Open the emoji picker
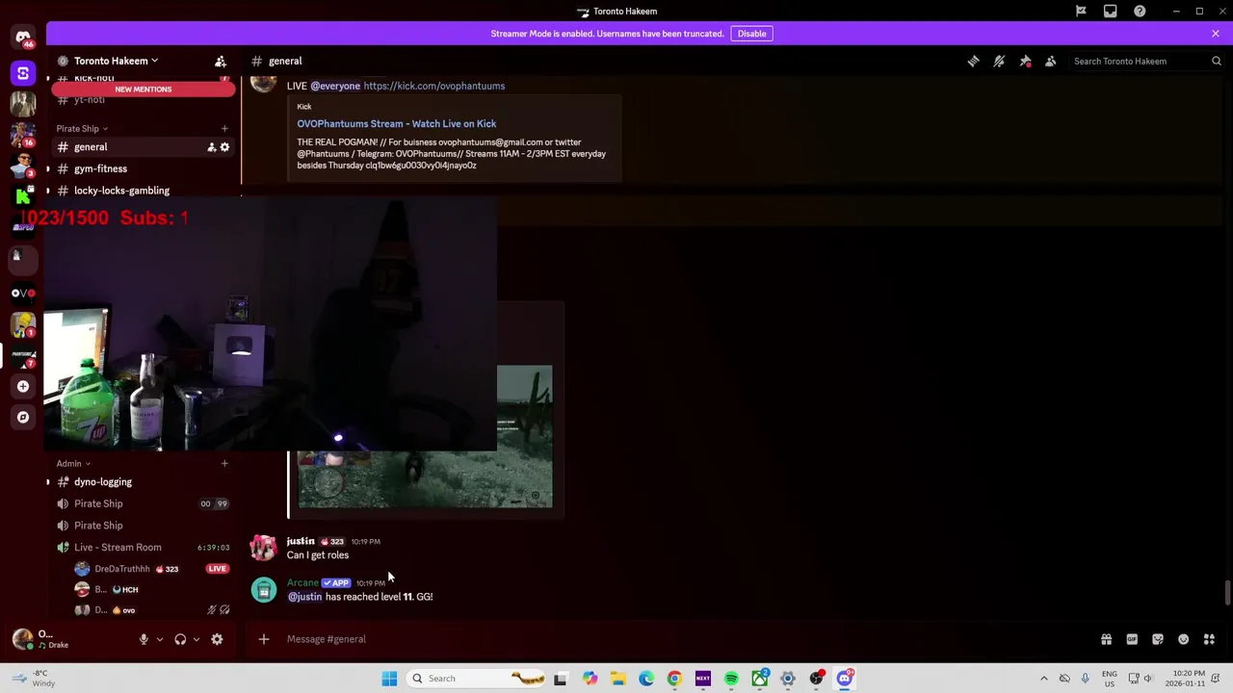This screenshot has width=1233, height=693. click(x=1183, y=639)
